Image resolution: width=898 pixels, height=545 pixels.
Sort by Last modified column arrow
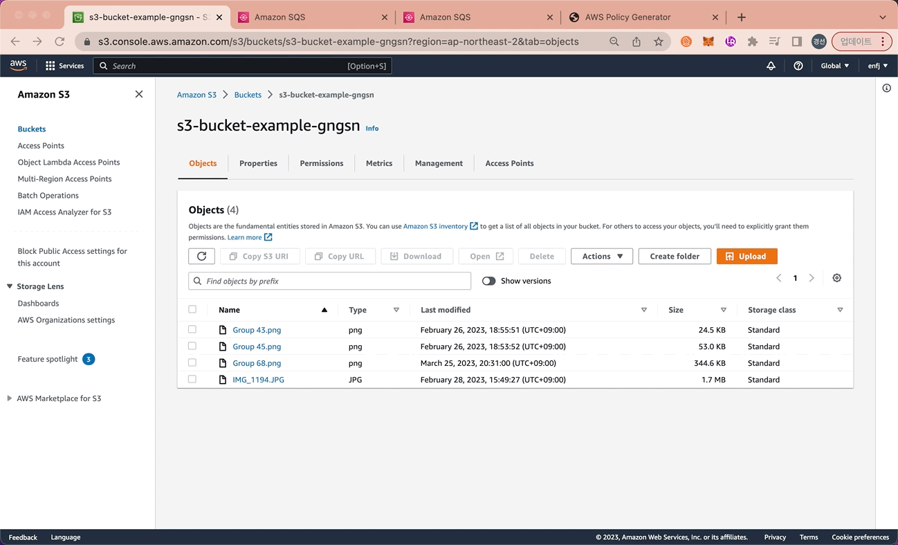tap(644, 310)
